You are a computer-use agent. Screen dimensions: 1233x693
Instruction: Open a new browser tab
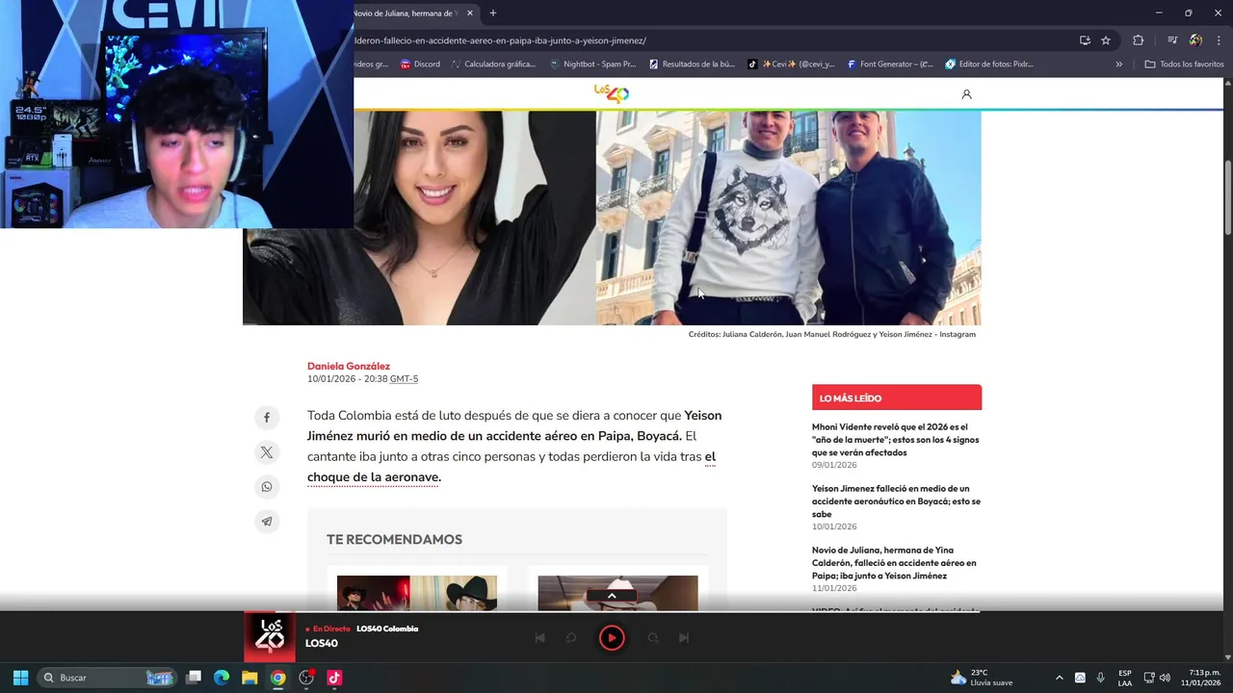493,13
